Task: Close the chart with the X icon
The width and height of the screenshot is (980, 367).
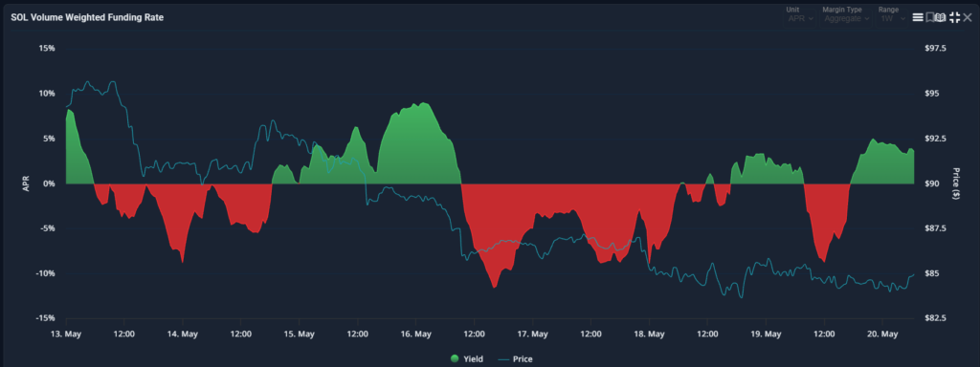Action: click(x=968, y=17)
